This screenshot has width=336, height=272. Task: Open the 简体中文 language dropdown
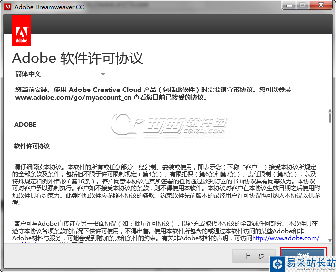pos(60,74)
